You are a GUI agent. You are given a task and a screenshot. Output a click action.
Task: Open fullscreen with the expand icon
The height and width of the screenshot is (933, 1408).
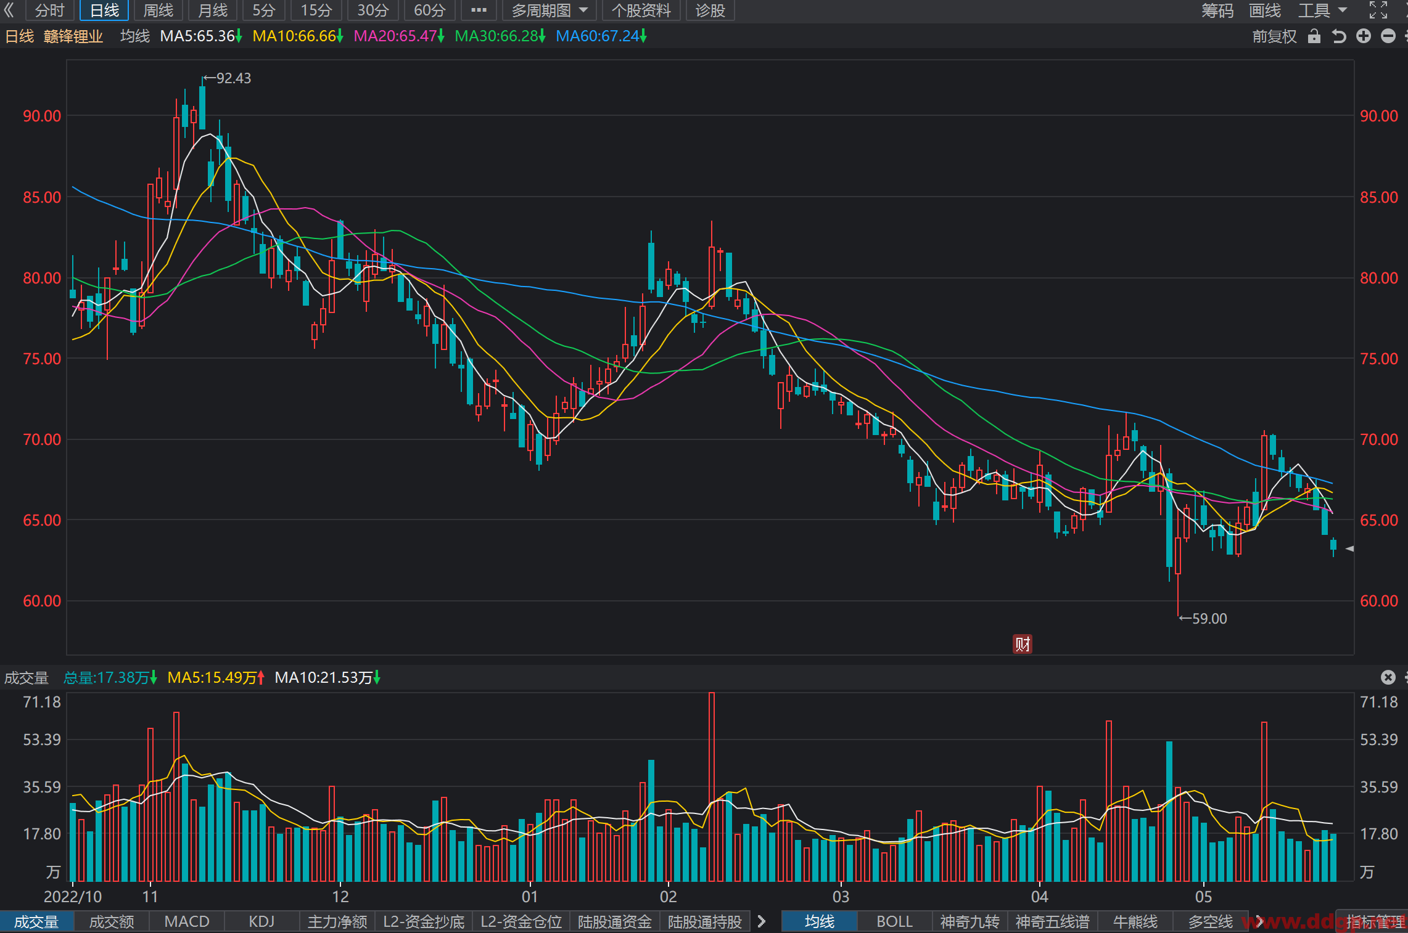click(x=1378, y=10)
